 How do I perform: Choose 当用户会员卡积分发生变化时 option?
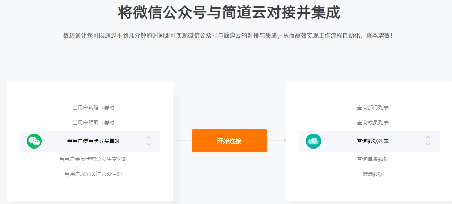(x=93, y=159)
